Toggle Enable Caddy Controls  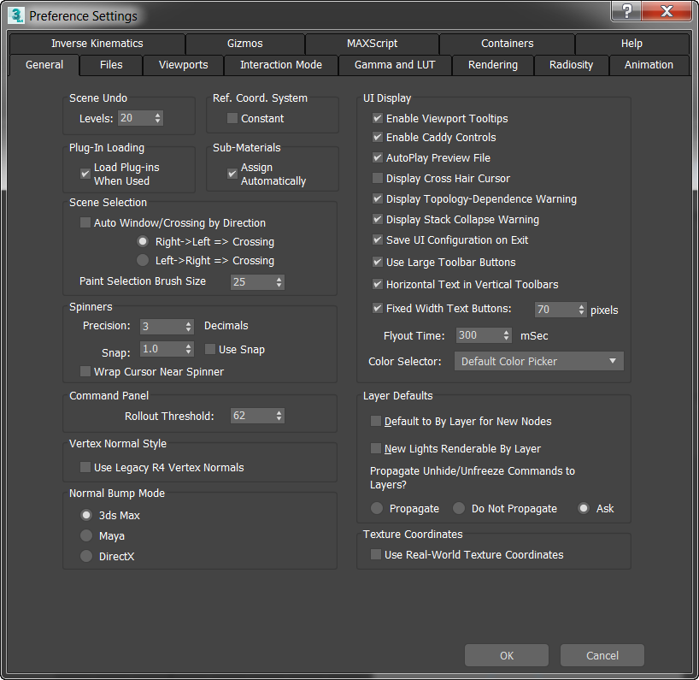pos(378,137)
